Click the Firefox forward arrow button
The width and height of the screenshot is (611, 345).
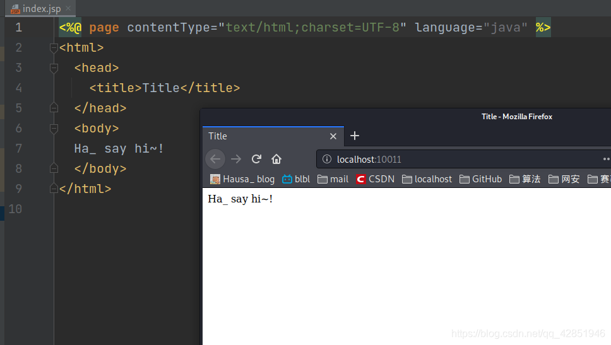pyautogui.click(x=236, y=159)
